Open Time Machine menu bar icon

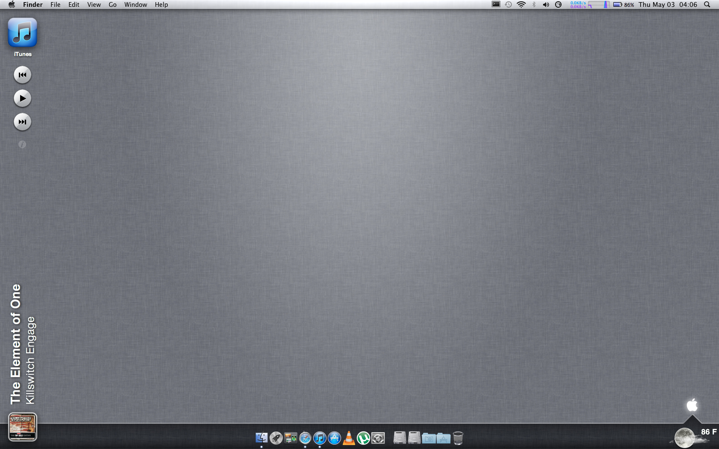508,5
